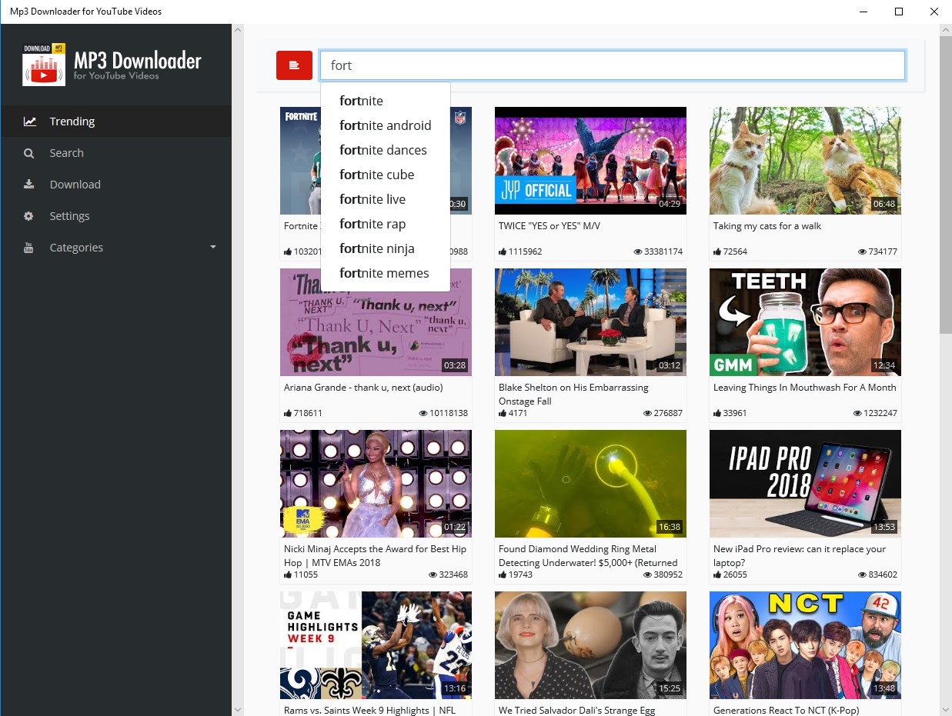
Task: Click the main scrollbar down arrow
Action: [945, 709]
